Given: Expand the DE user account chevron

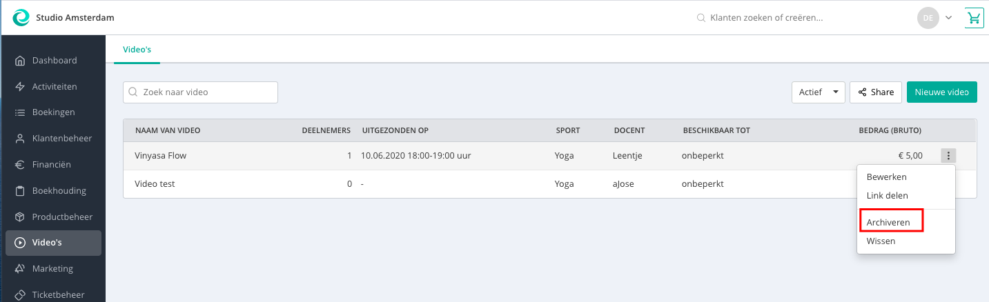Looking at the screenshot, I should [x=948, y=18].
